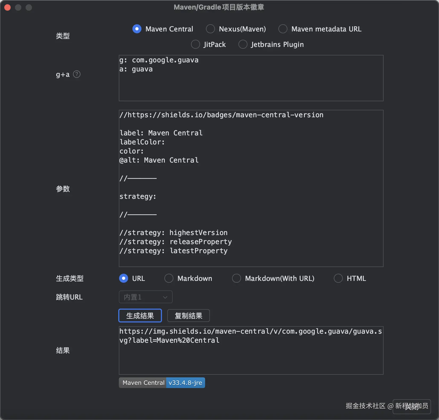Select Jetbrains Plugin badge type
Viewport: 439px width, 420px height.
click(243, 44)
